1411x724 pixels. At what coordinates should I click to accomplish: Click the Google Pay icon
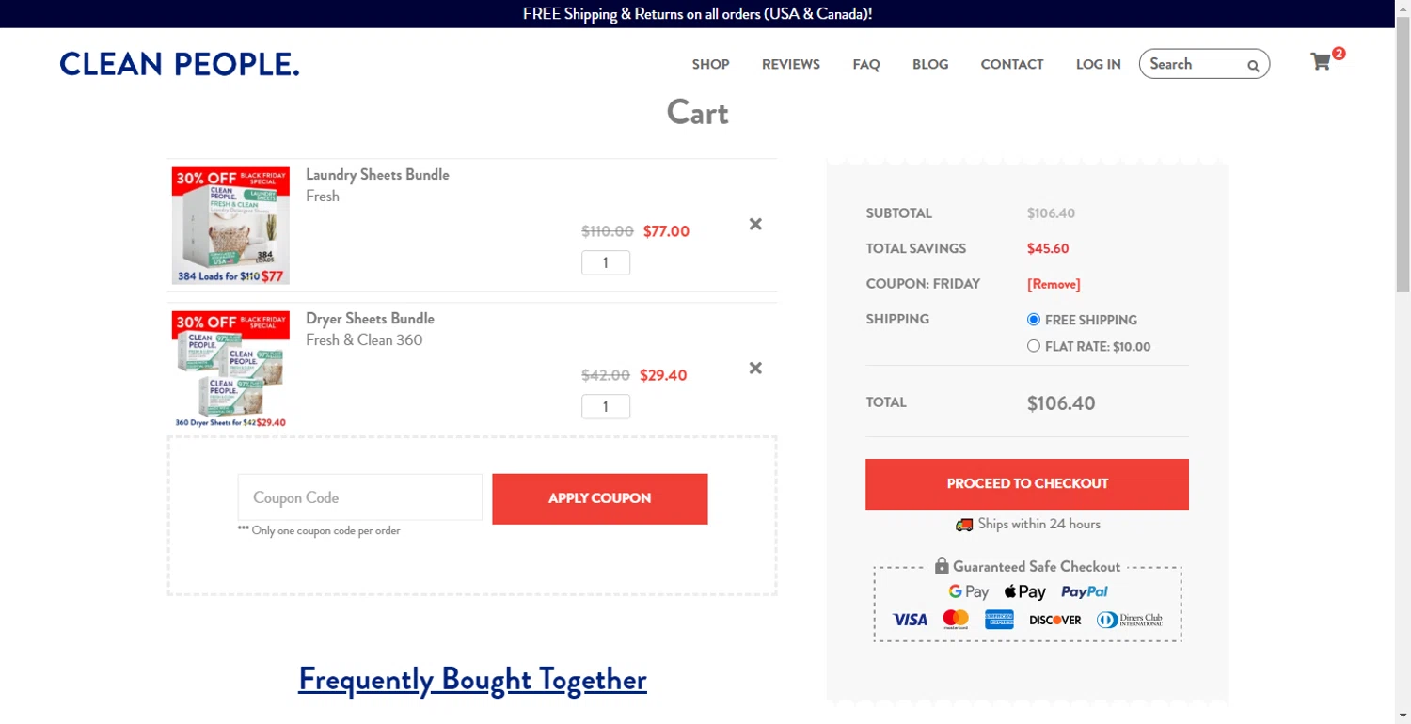(968, 591)
